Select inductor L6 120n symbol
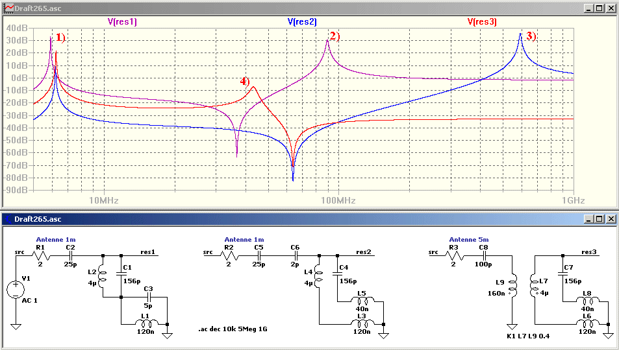The width and height of the screenshot is (619, 350). click(587, 323)
